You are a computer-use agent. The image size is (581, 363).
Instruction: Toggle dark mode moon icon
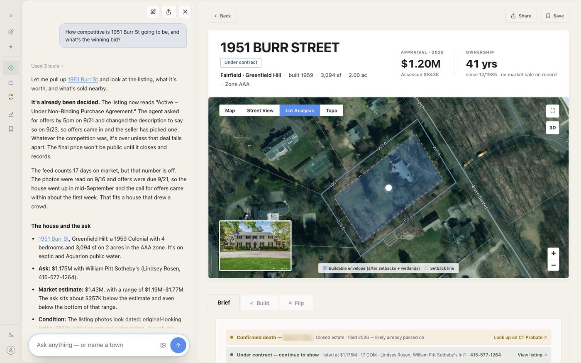point(11,335)
